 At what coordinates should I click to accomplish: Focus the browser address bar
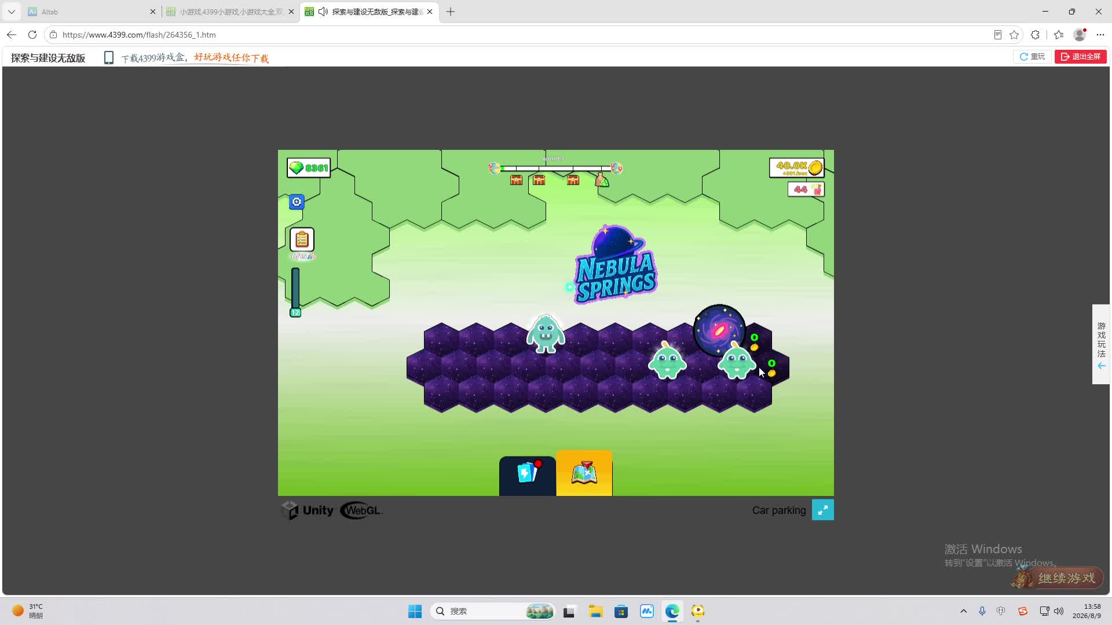click(521, 35)
